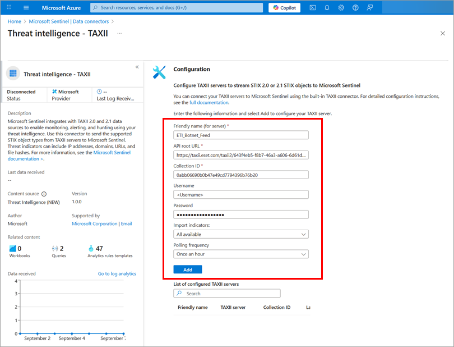454x347 pixels.
Task: Open the ellipsis menu beside page title
Action: pyautogui.click(x=119, y=34)
